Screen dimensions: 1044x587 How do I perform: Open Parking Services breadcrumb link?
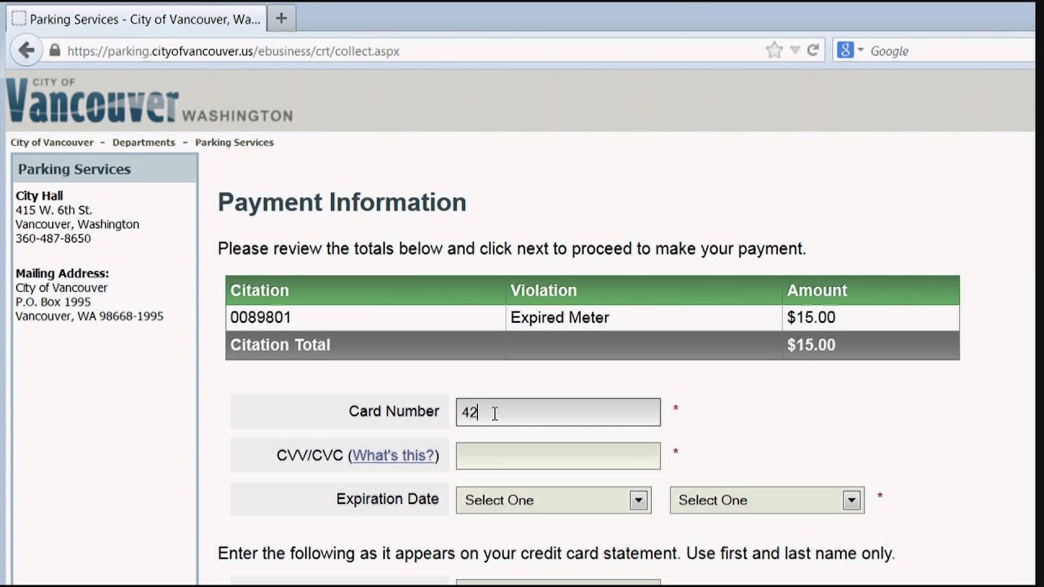234,142
